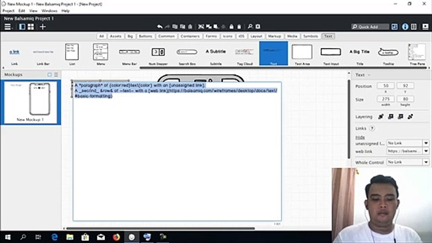This screenshot has height=243, width=432.
Task: Click the Lock icon in toolbar
Action: click(232, 27)
